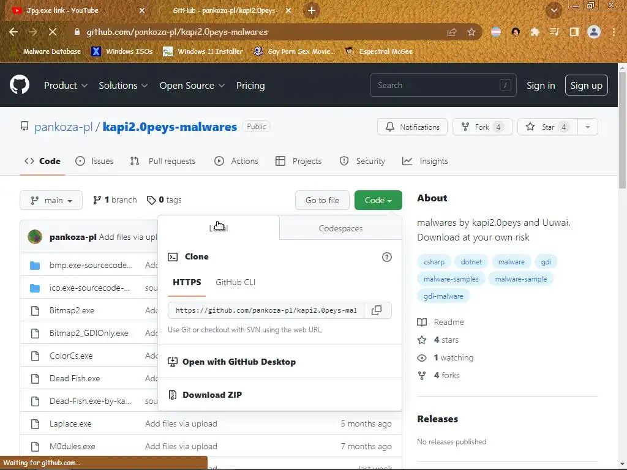The width and height of the screenshot is (627, 470).
Task: Open the Espectral McGee bookmark
Action: click(x=379, y=51)
